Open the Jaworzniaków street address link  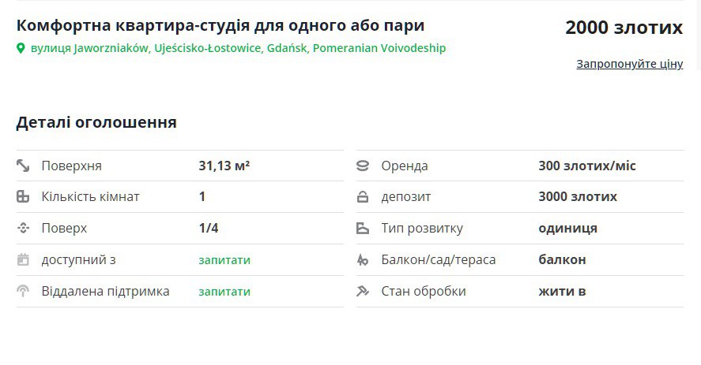pos(238,48)
